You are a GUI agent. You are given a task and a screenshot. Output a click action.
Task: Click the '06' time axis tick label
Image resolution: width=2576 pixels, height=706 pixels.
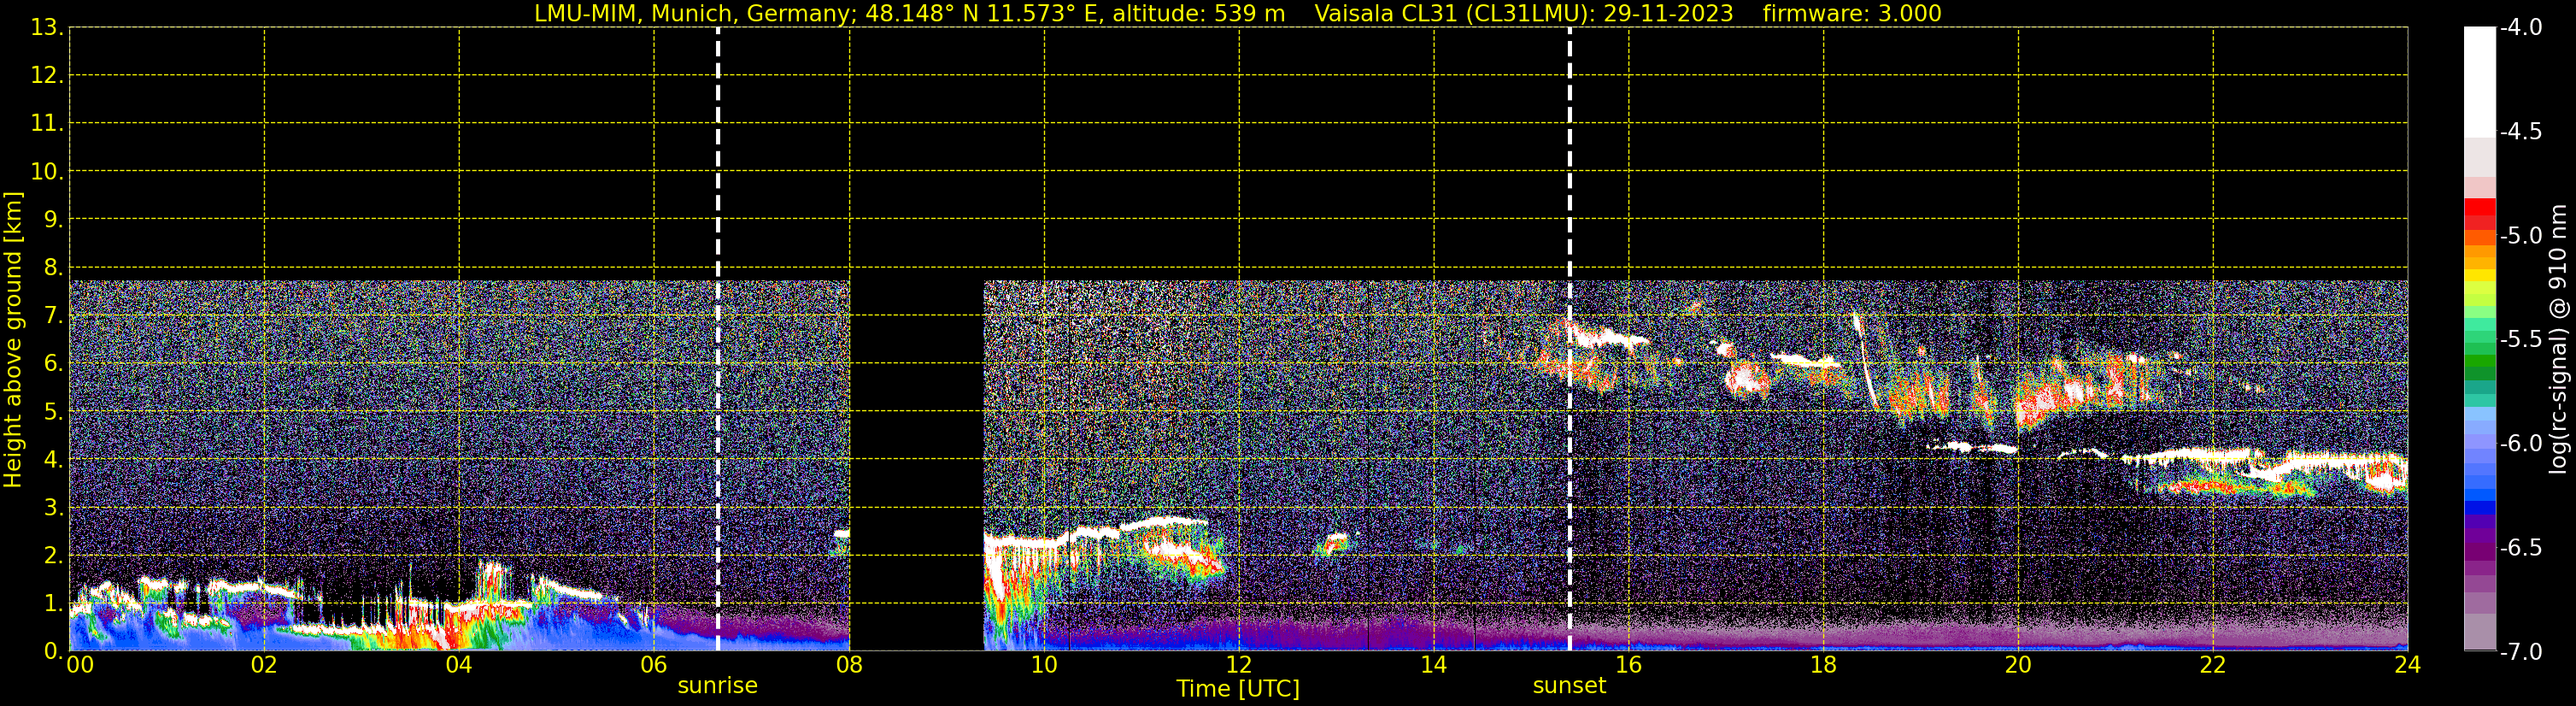[654, 665]
